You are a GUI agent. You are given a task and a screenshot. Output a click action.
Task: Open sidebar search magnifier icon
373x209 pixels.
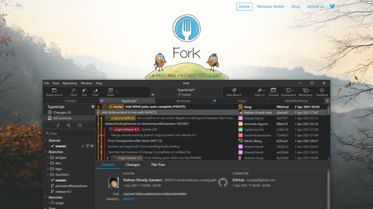pos(69,125)
